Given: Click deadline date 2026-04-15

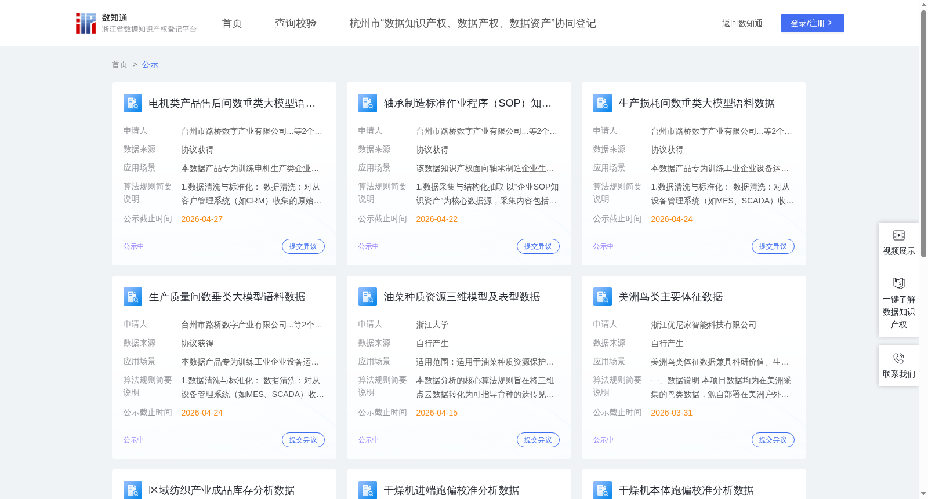Looking at the screenshot, I should tap(437, 413).
